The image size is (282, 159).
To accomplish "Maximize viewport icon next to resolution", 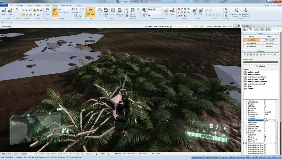I will coord(238,26).
